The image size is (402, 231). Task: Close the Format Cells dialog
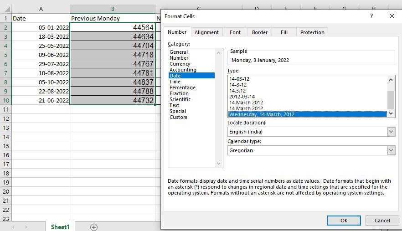click(392, 16)
